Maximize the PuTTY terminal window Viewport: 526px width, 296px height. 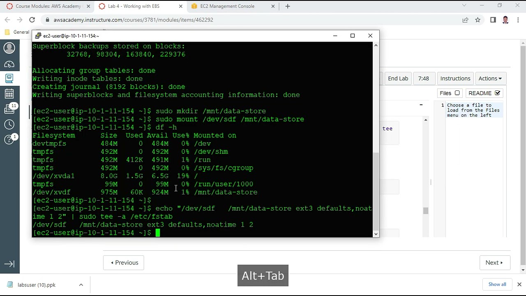[352, 36]
